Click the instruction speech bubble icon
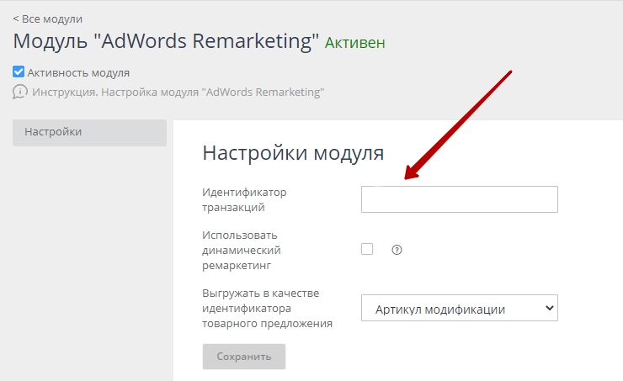The image size is (623, 381). pyautogui.click(x=20, y=92)
